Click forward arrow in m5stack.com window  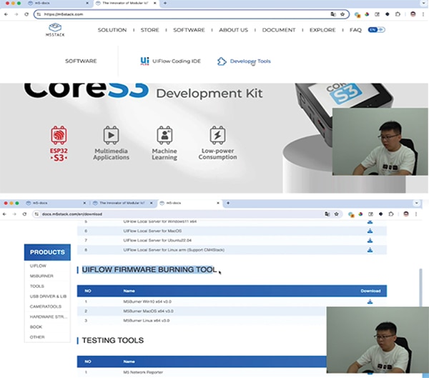[16, 14]
